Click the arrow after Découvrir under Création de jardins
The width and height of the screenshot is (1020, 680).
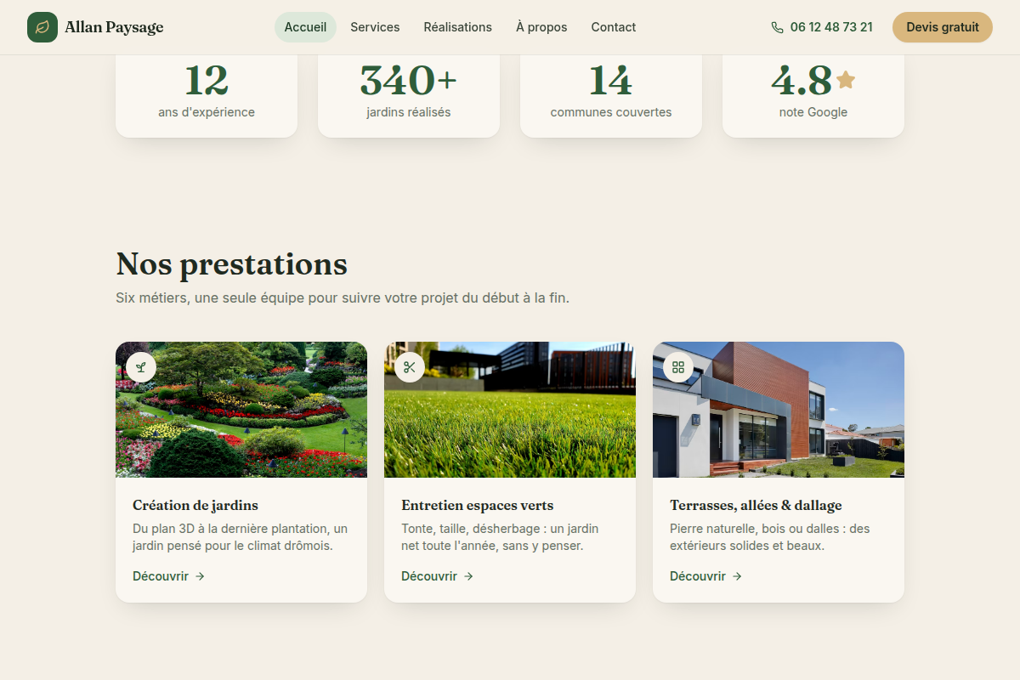tap(200, 576)
